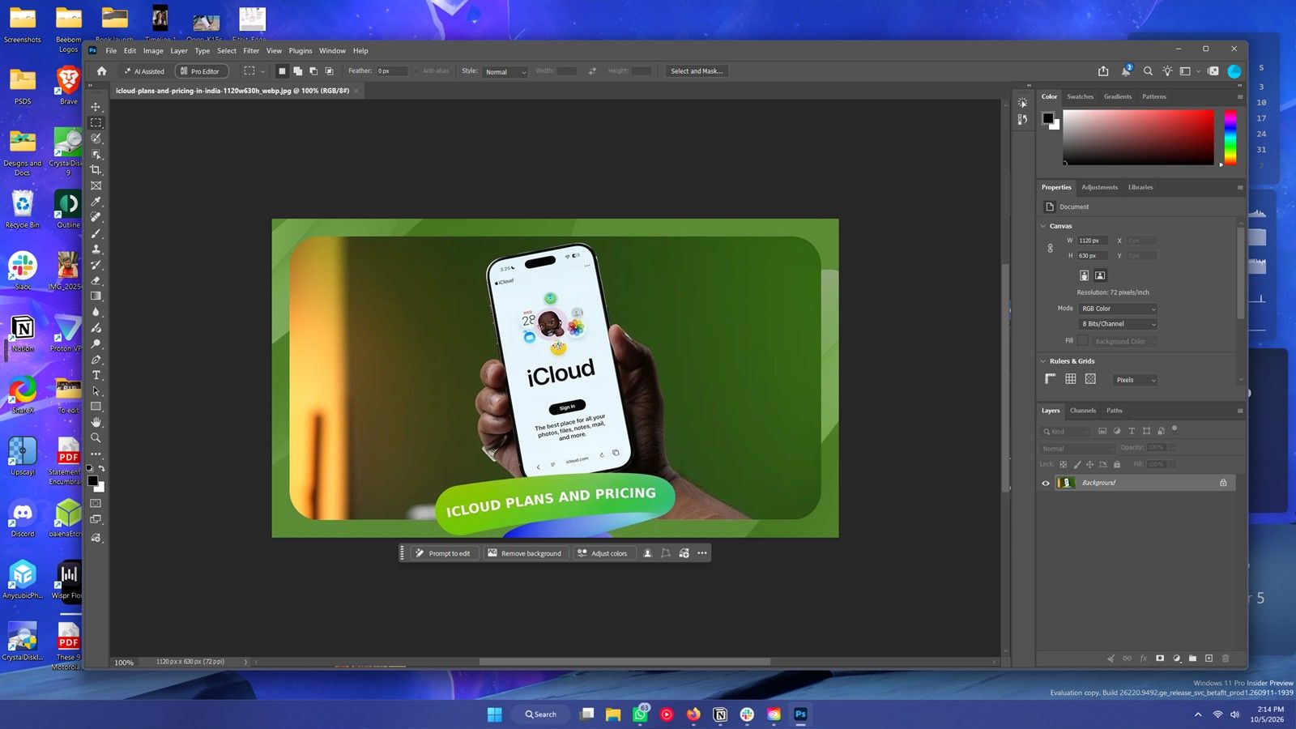Open the 8 Bits/Channel dropdown
Image resolution: width=1296 pixels, height=729 pixels.
(x=1118, y=324)
